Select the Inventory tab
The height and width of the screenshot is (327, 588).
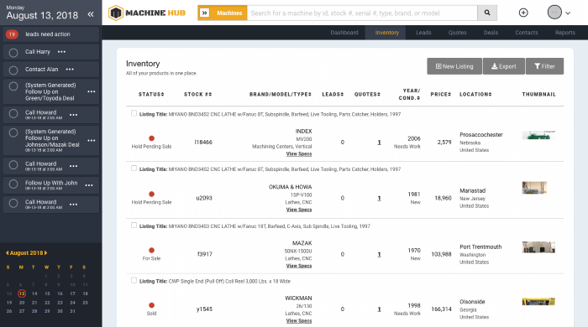387,33
